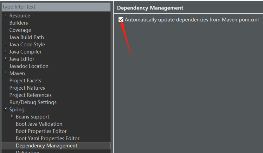Screen dimensions: 263x153
Task: Select Java Compiler entry
Action: [25, 52]
